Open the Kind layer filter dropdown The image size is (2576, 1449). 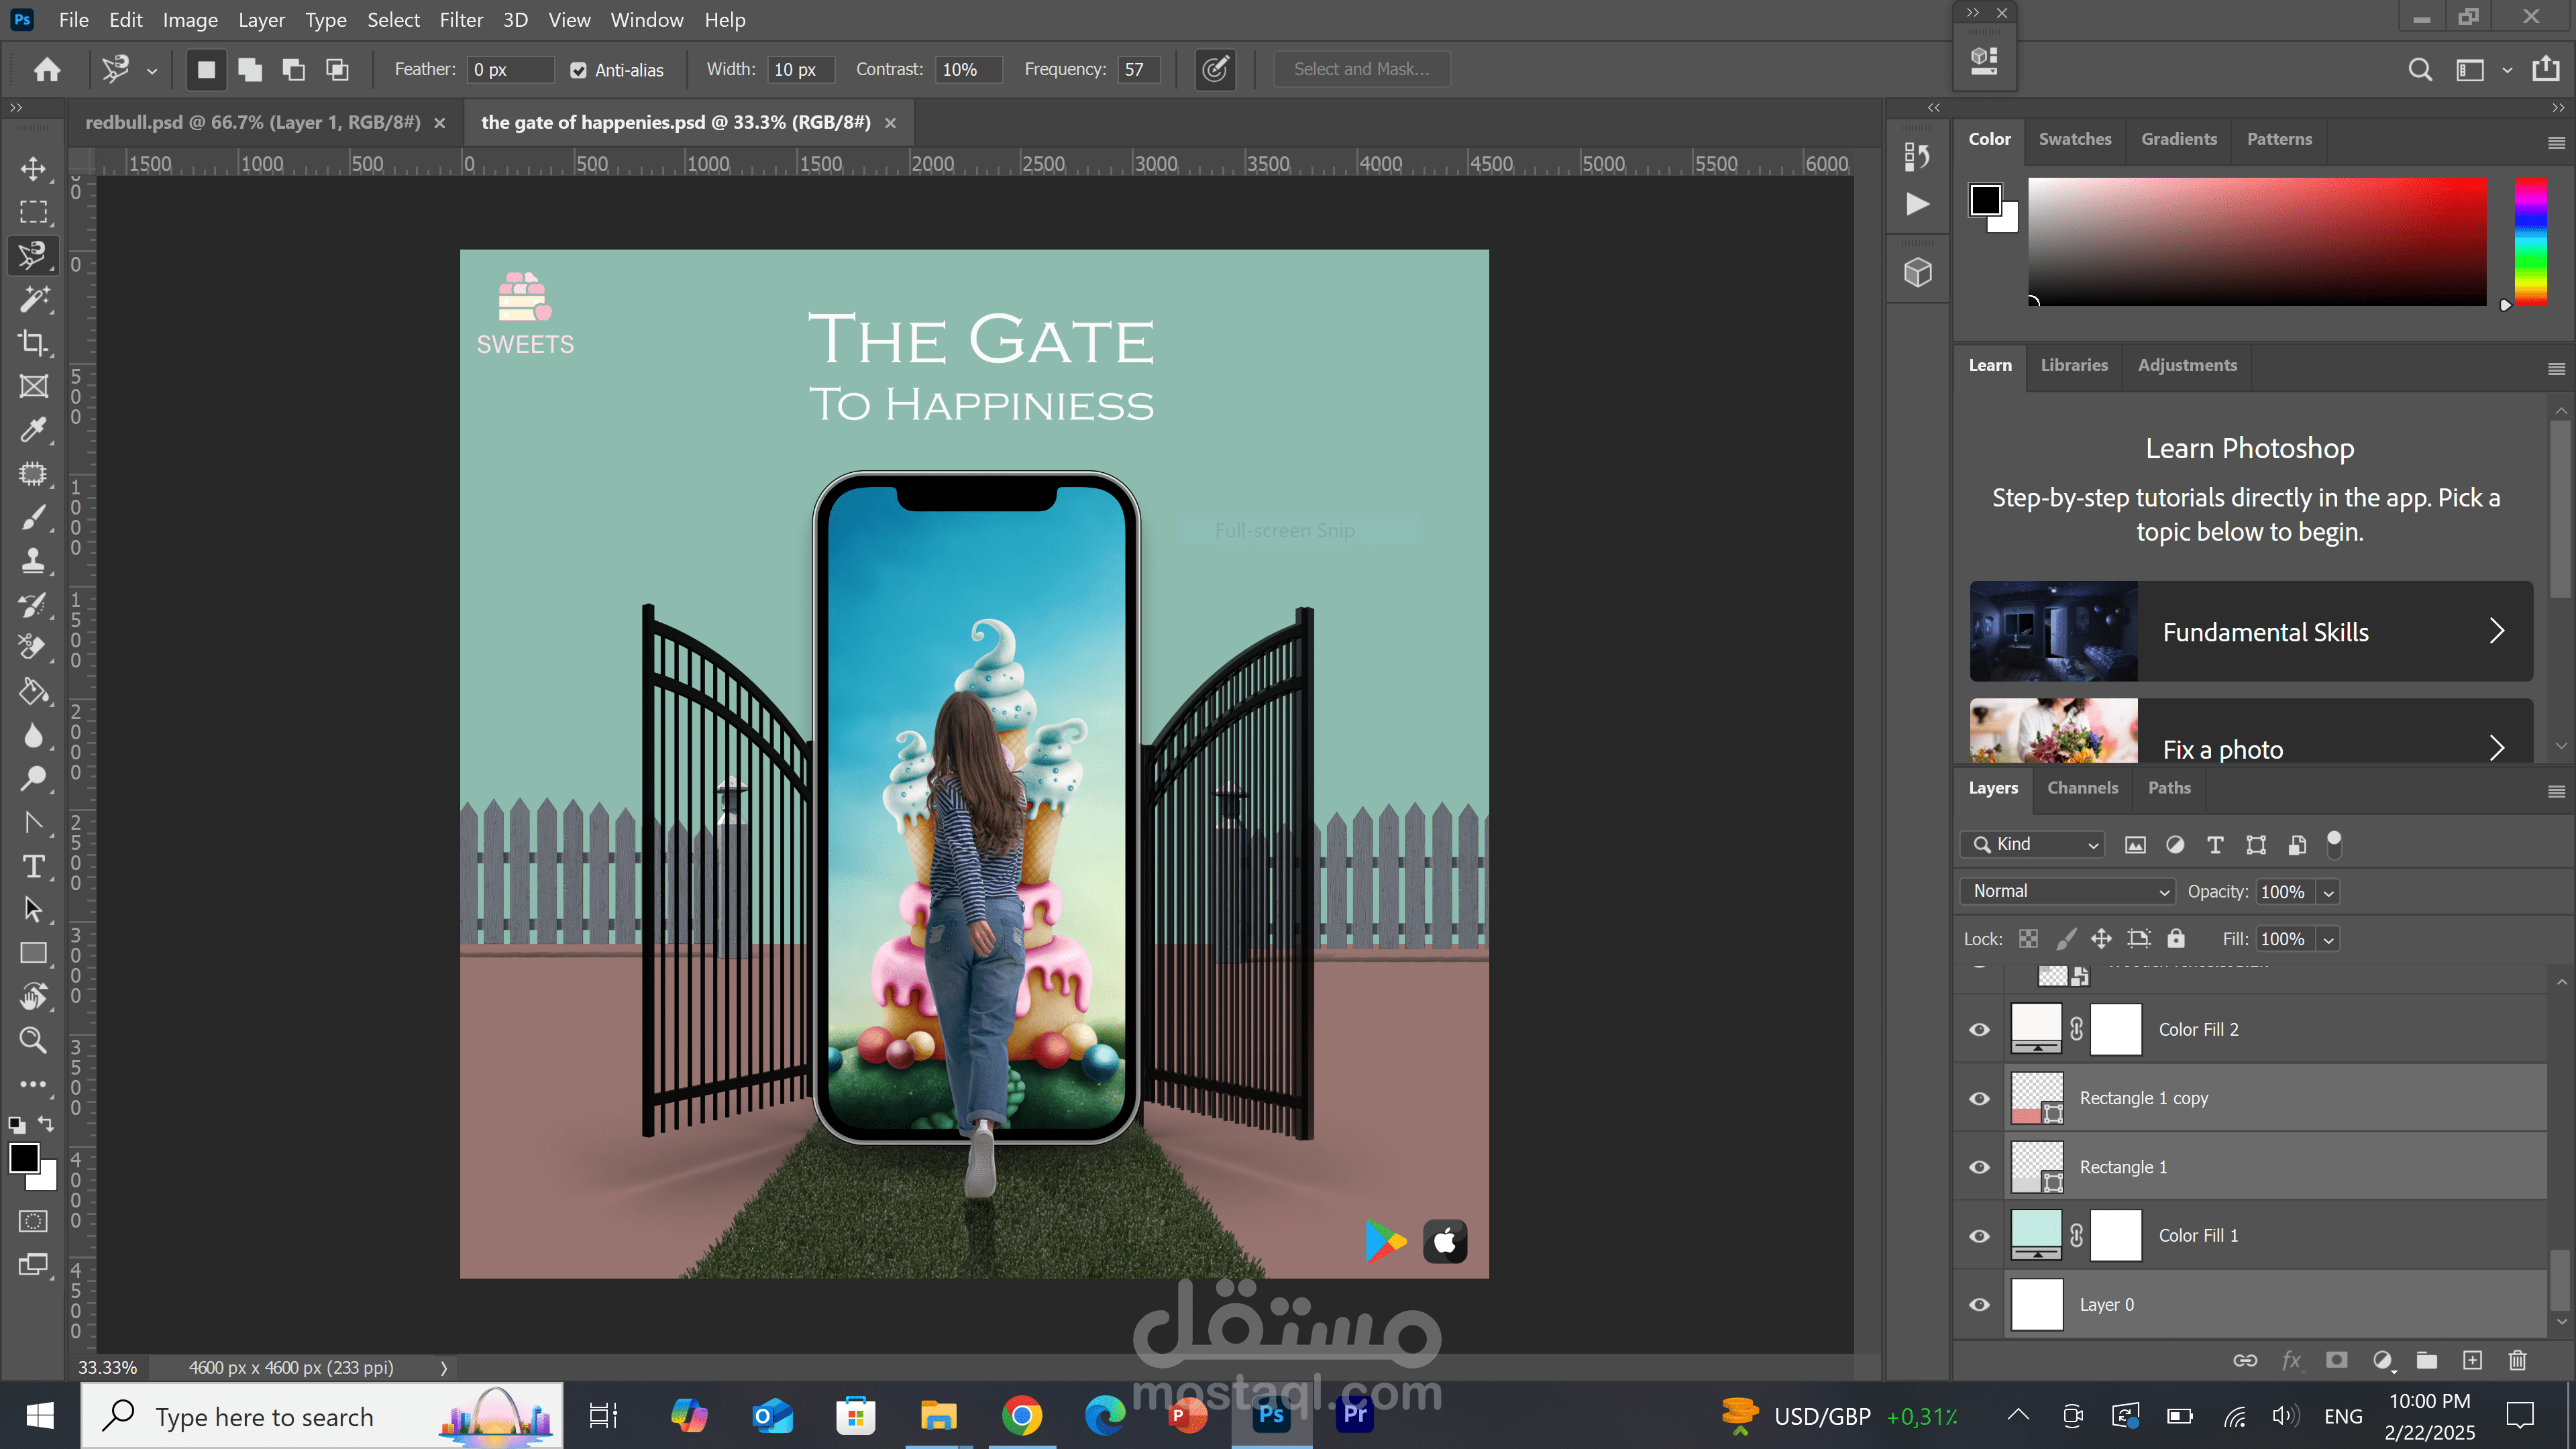click(x=2033, y=844)
